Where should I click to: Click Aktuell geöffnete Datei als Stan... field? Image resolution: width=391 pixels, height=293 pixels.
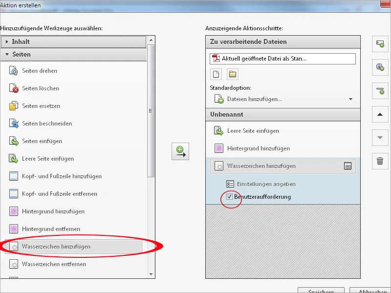[283, 59]
